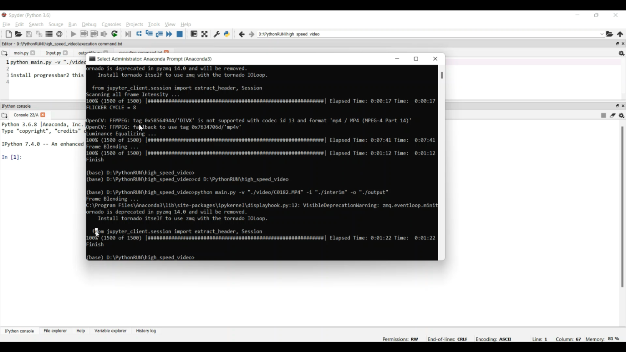Re-run the last script

click(115, 34)
